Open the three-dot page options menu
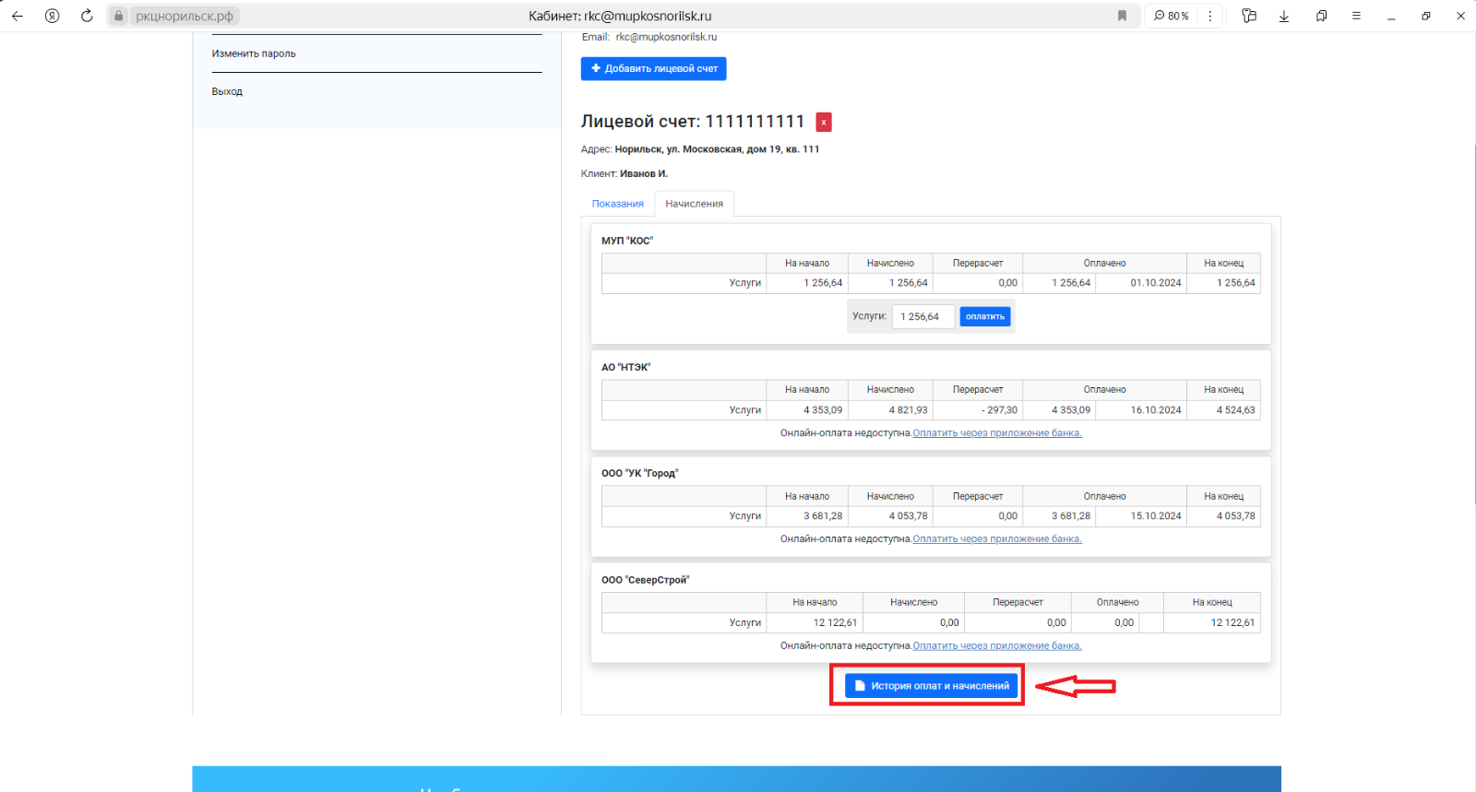 (x=1210, y=16)
